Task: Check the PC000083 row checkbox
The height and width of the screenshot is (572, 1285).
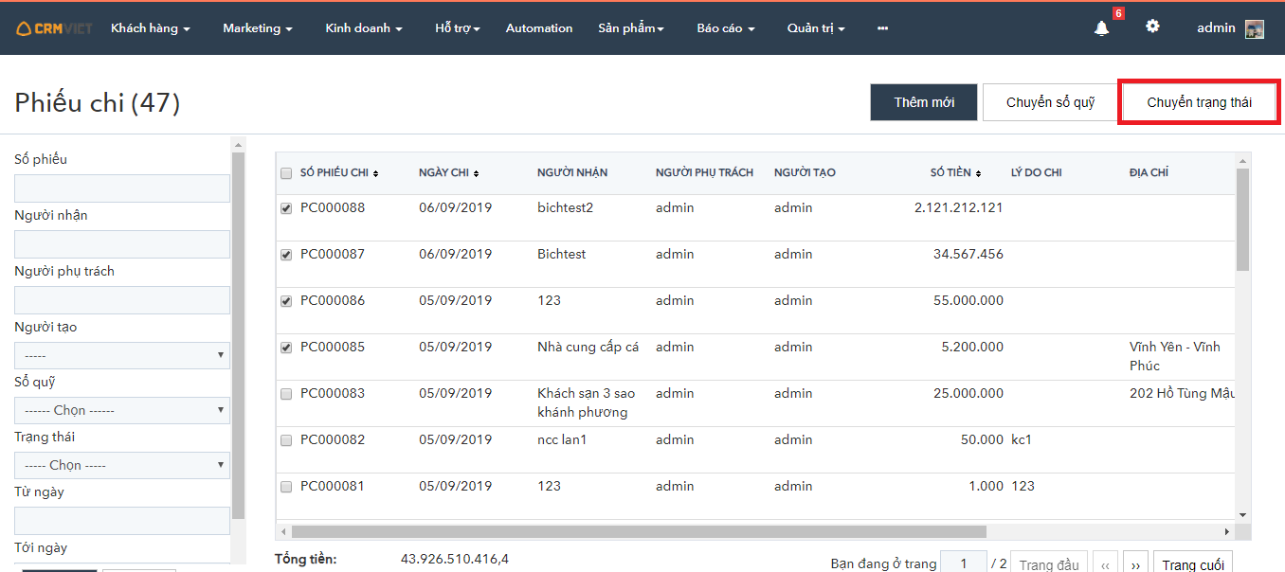Action: coord(286,394)
